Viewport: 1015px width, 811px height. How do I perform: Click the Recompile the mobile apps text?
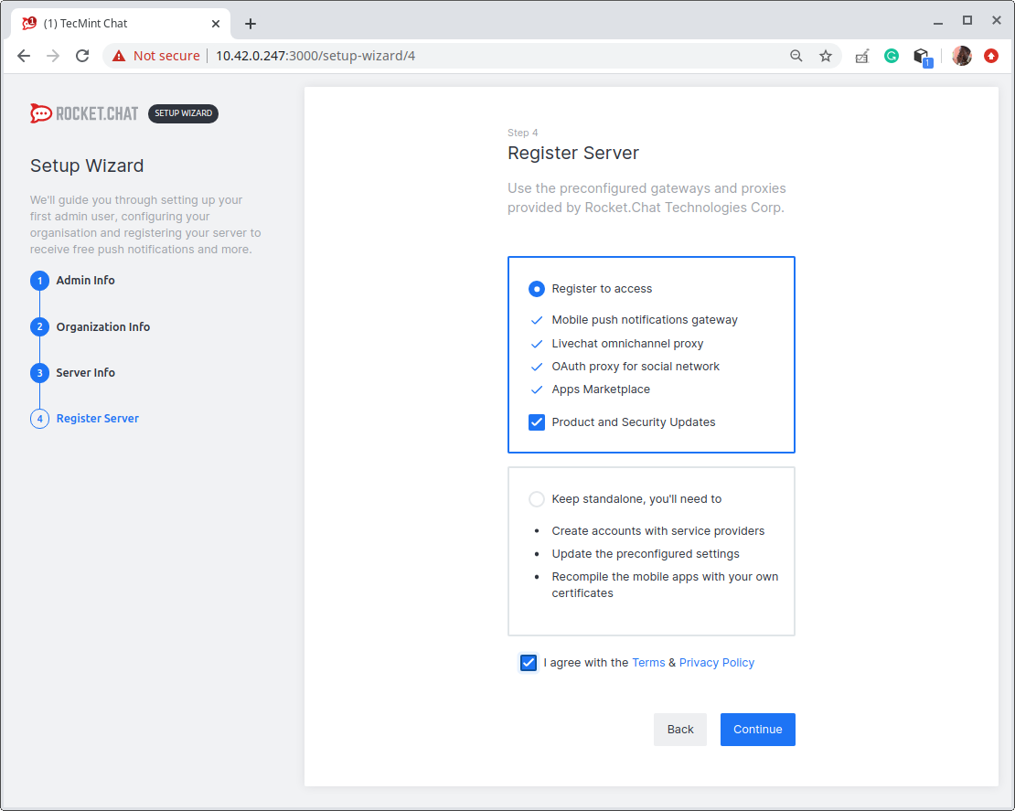click(665, 585)
